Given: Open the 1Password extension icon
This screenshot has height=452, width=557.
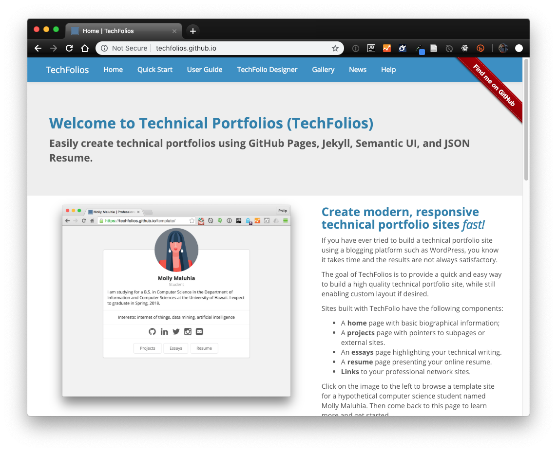Looking at the screenshot, I should [x=356, y=48].
